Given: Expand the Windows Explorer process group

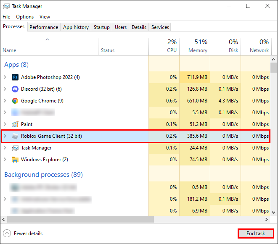Looking at the screenshot, I should (x=5, y=159).
